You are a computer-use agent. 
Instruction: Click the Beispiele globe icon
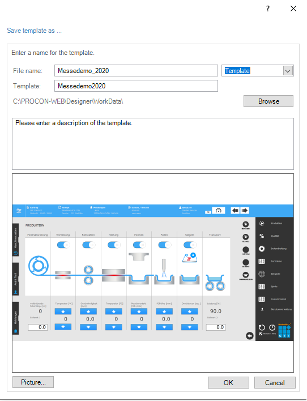(x=262, y=274)
